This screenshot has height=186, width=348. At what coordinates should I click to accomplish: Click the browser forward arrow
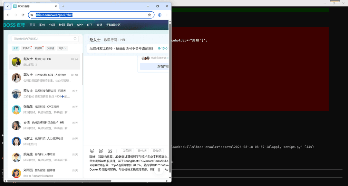point(15,15)
